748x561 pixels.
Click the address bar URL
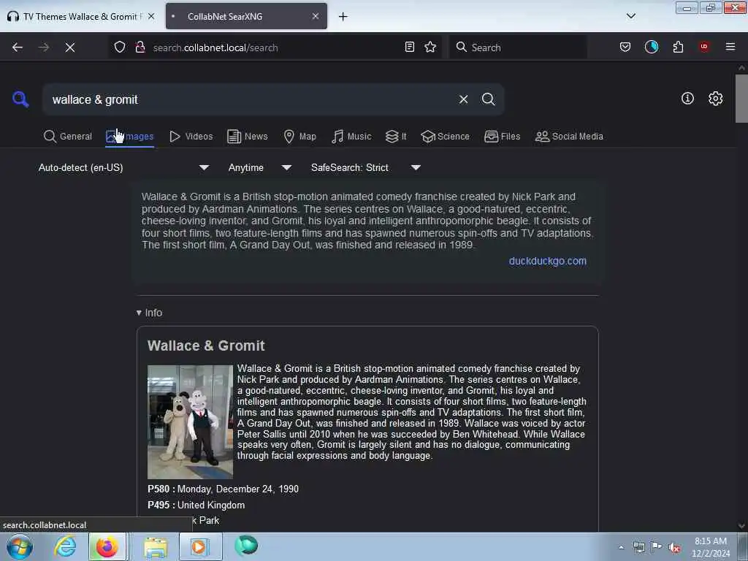215,47
